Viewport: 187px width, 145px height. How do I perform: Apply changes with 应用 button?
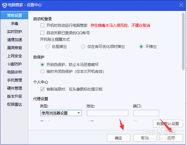(171, 138)
